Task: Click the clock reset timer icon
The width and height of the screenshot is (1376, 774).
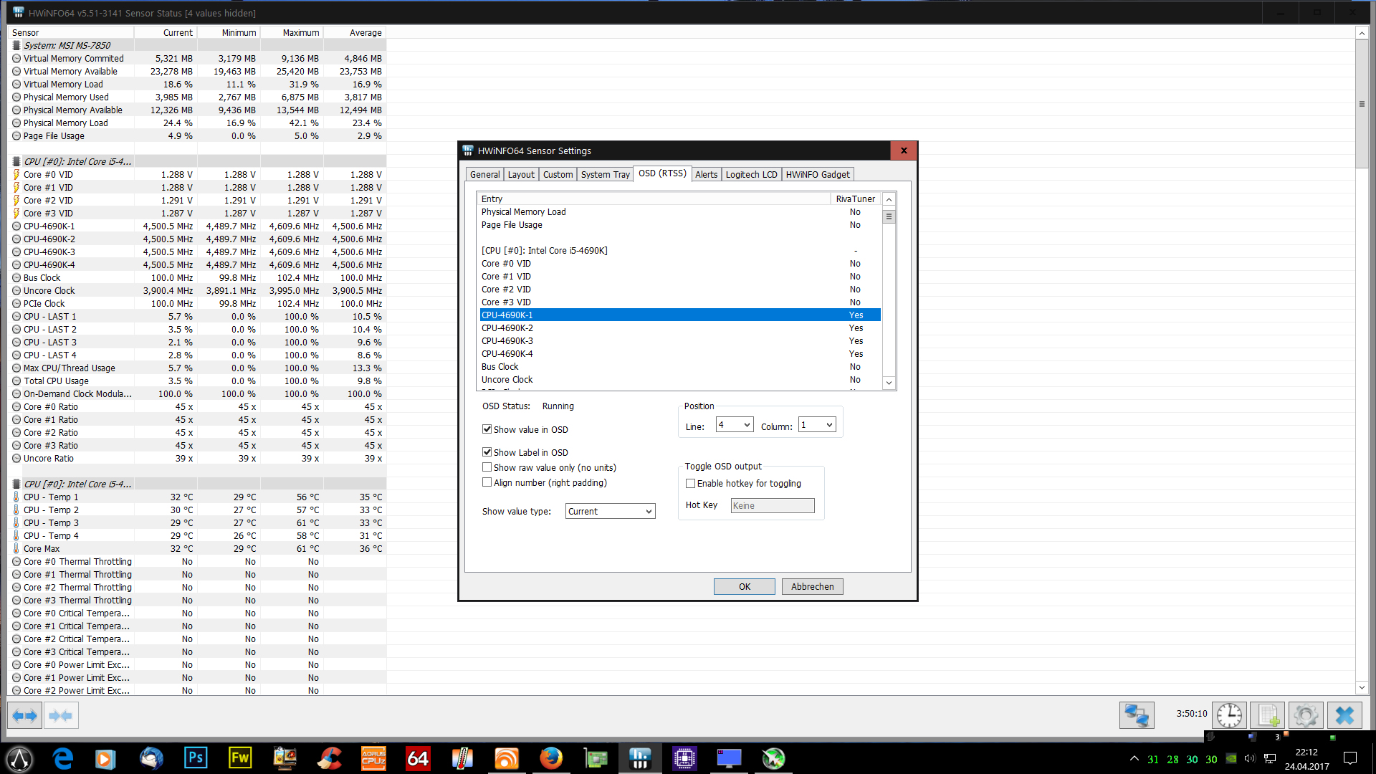Action: (1229, 715)
